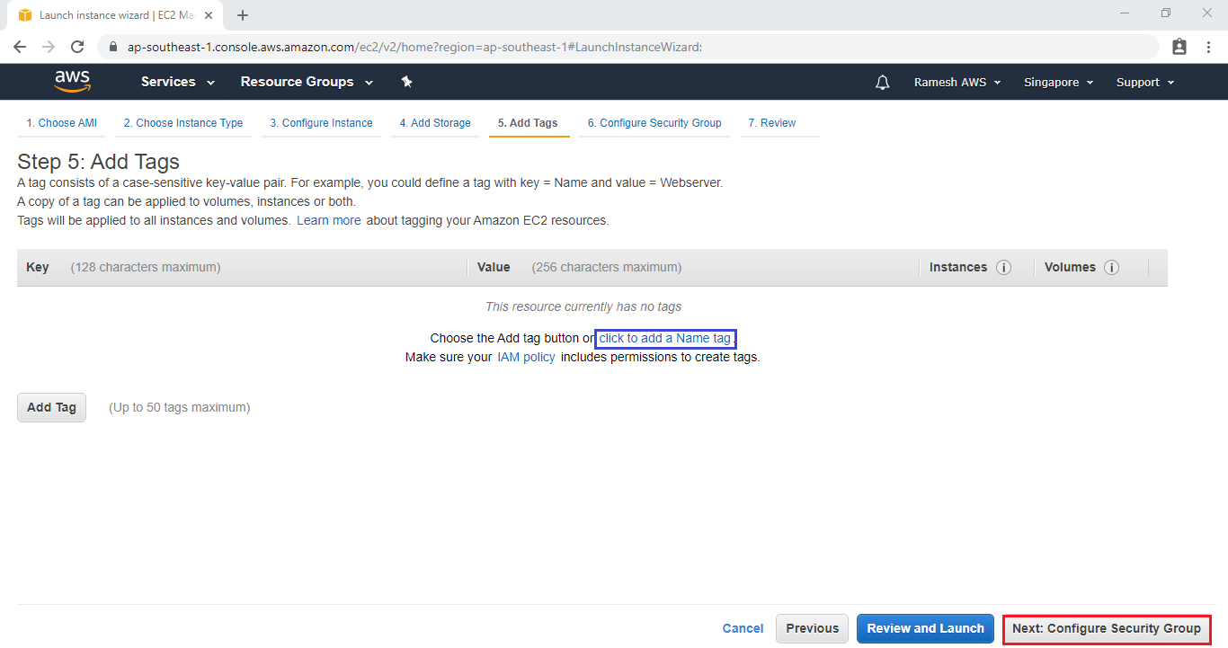Open a new browser tab
The width and height of the screenshot is (1228, 648).
coord(243,15)
